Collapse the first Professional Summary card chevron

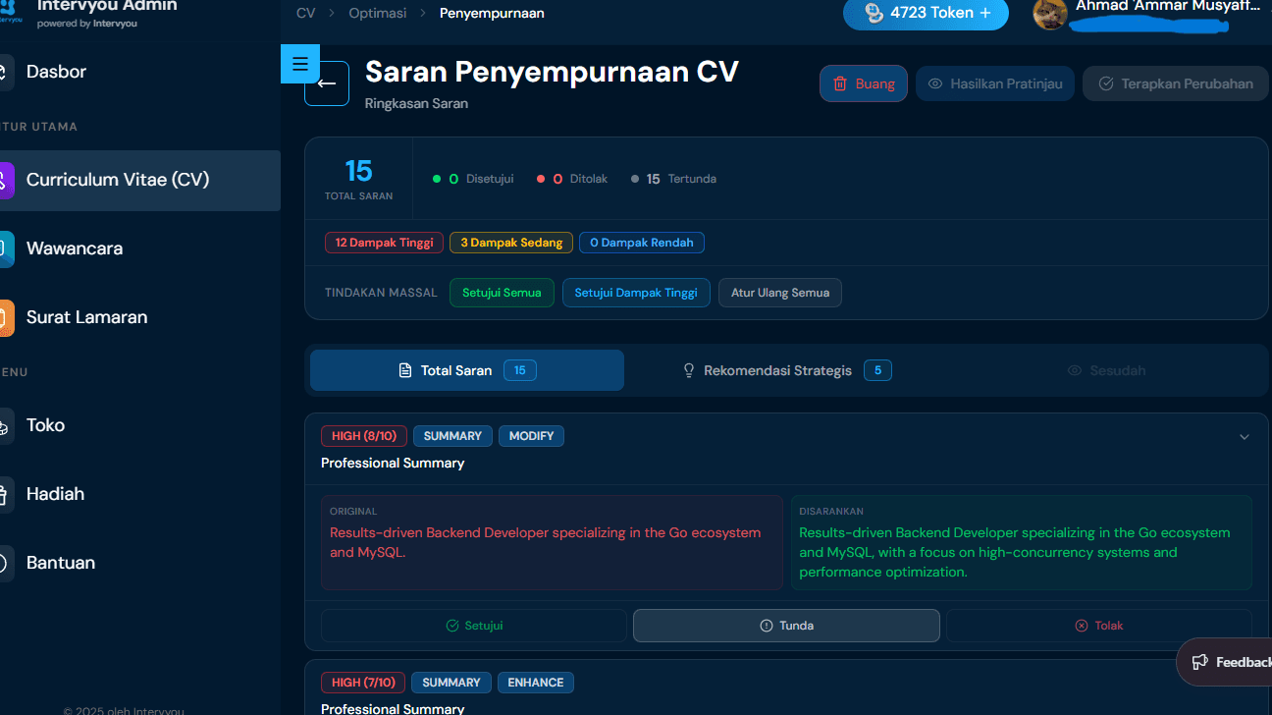click(1245, 437)
